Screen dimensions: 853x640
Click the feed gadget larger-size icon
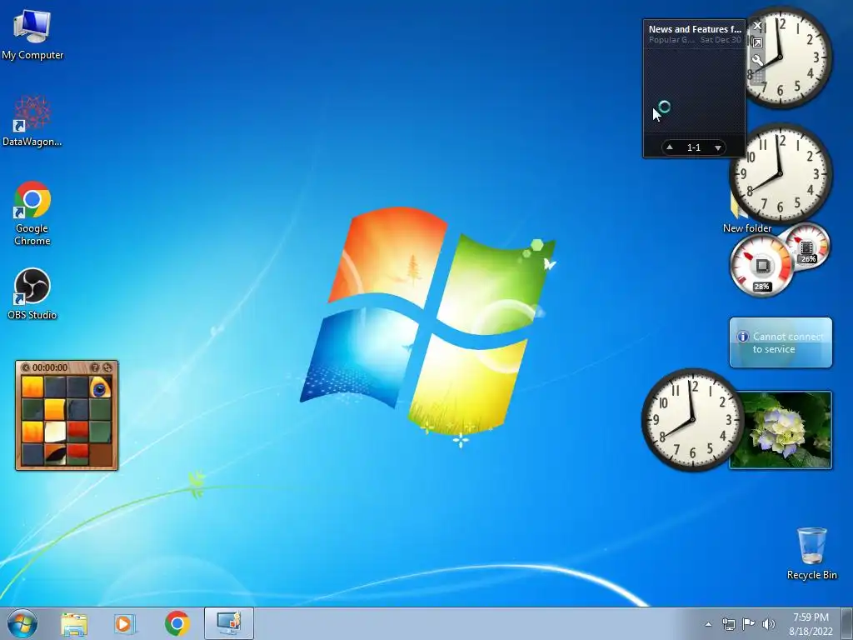[x=757, y=42]
